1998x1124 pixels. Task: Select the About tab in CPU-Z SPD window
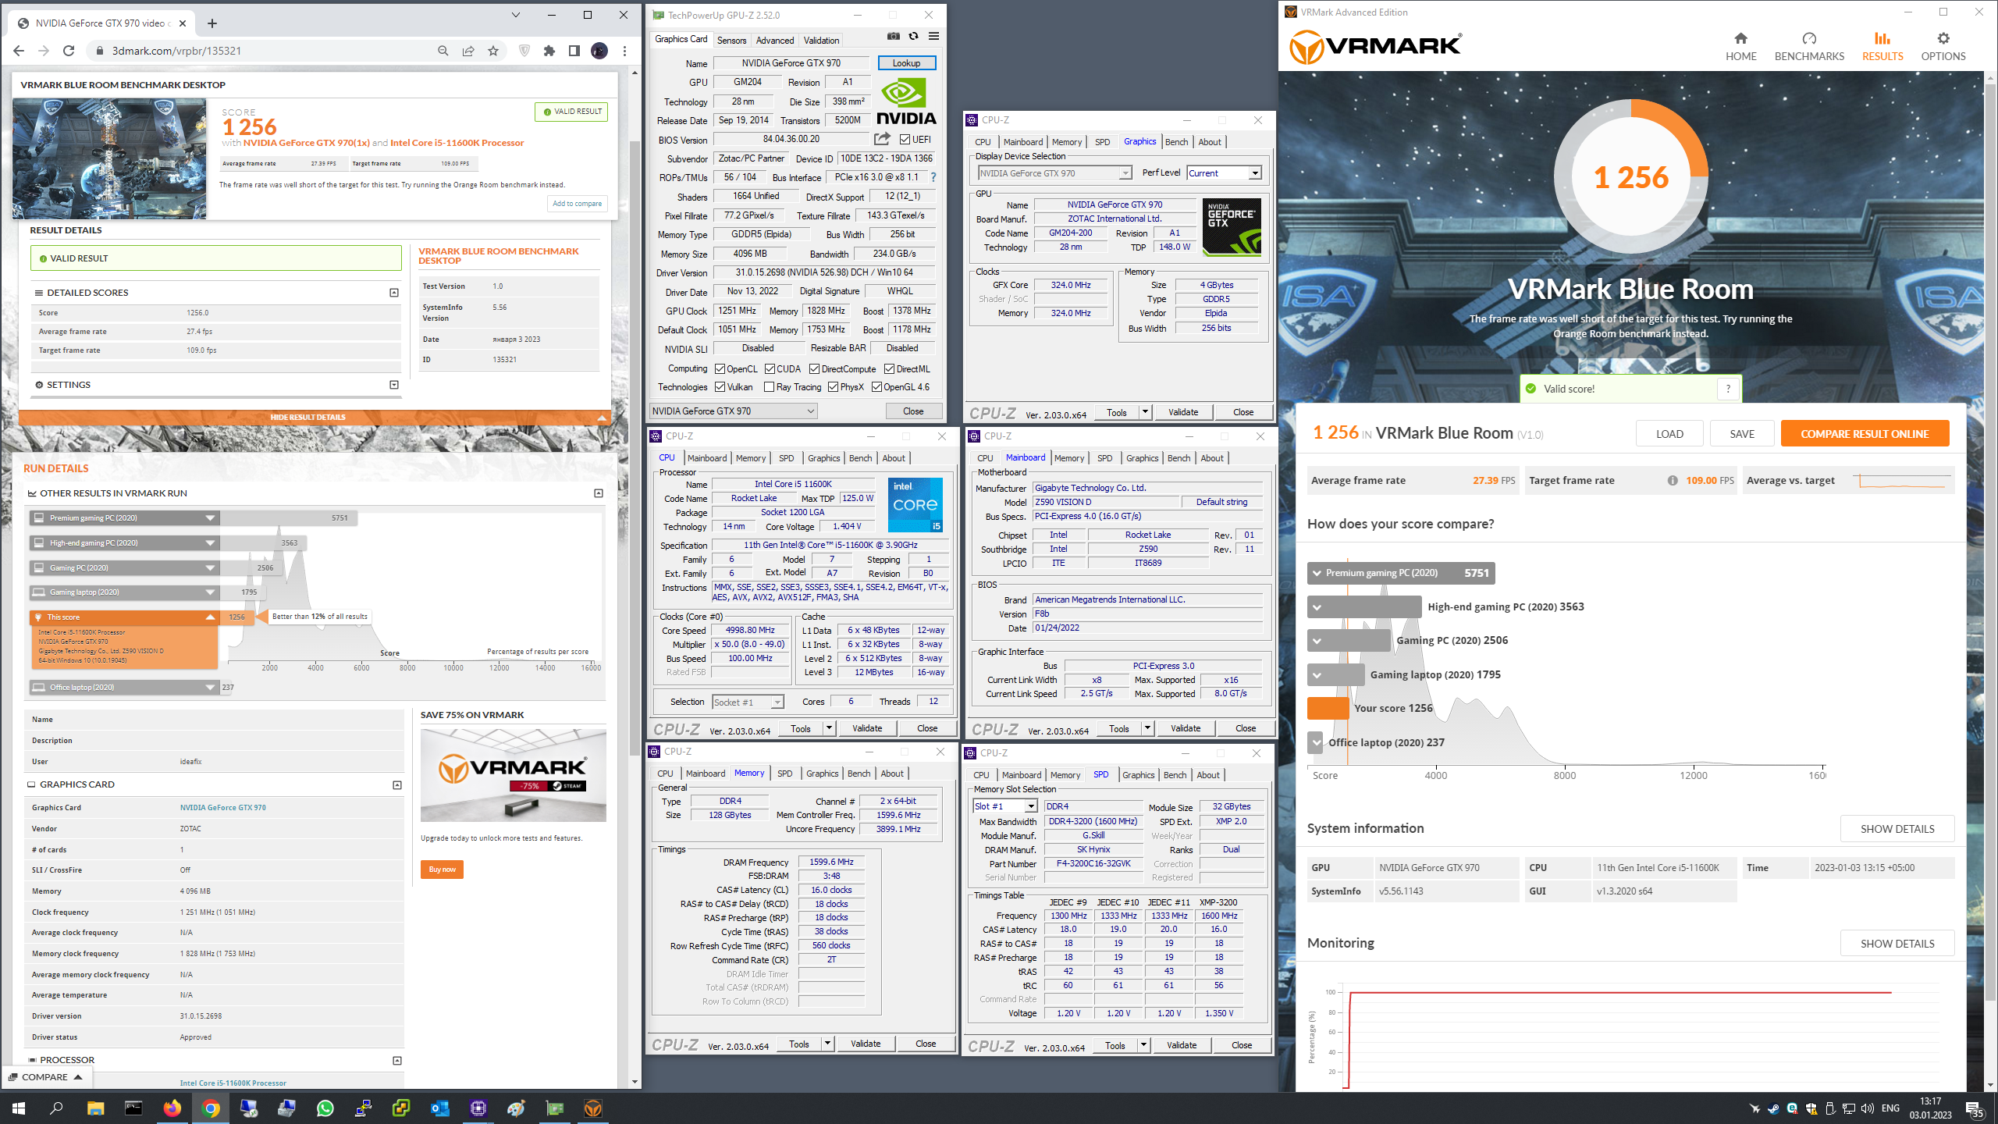pyautogui.click(x=1208, y=775)
